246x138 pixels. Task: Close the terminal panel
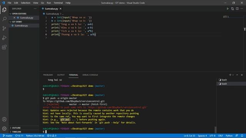pos(242,75)
